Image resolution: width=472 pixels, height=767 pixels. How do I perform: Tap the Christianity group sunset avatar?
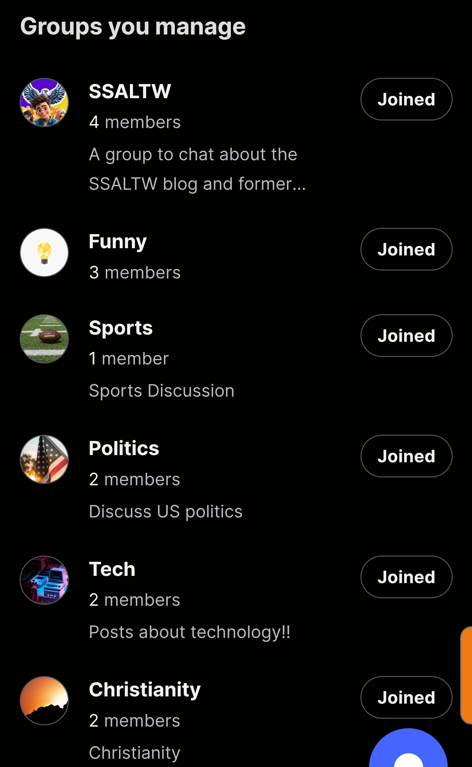pyautogui.click(x=44, y=701)
